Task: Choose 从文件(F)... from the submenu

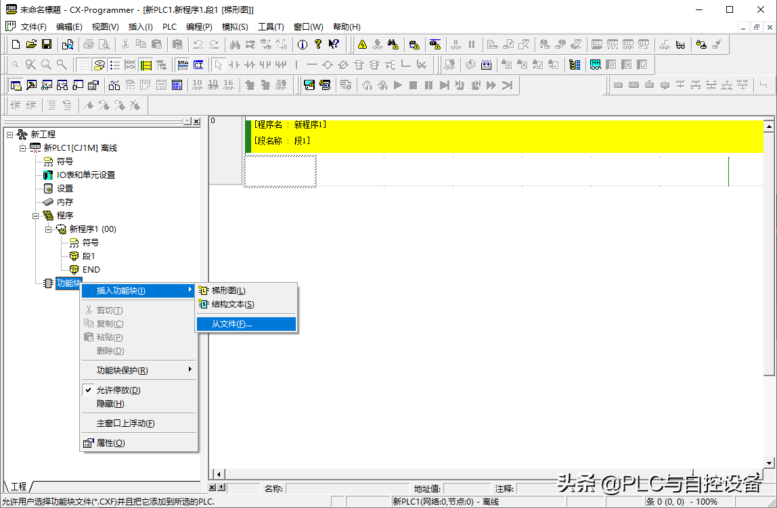Action: [231, 324]
